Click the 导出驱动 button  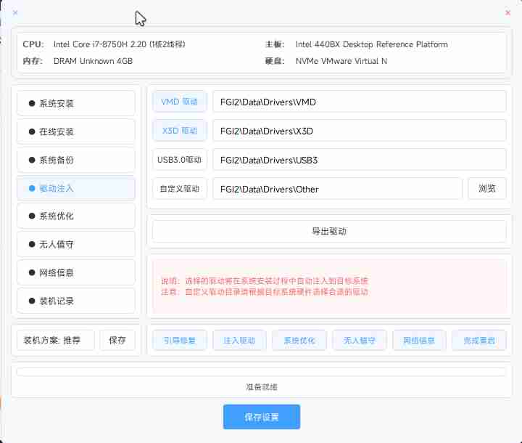pos(329,232)
